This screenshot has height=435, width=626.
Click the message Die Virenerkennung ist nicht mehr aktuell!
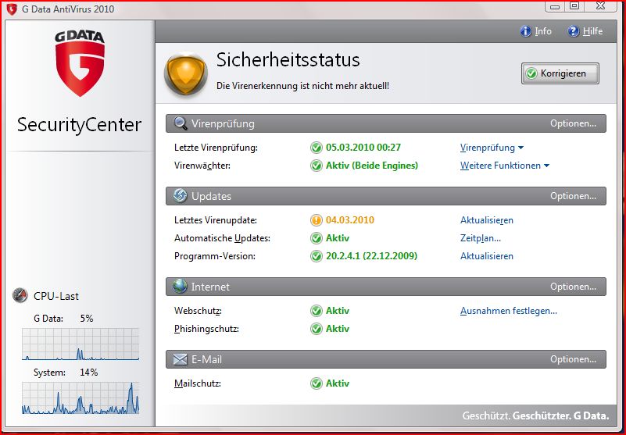pos(302,86)
